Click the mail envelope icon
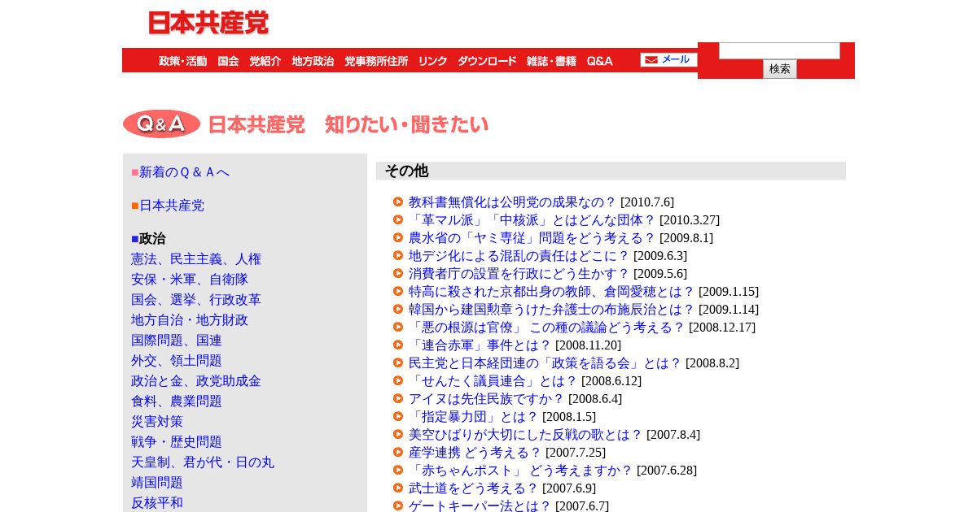977x512 pixels. point(651,60)
